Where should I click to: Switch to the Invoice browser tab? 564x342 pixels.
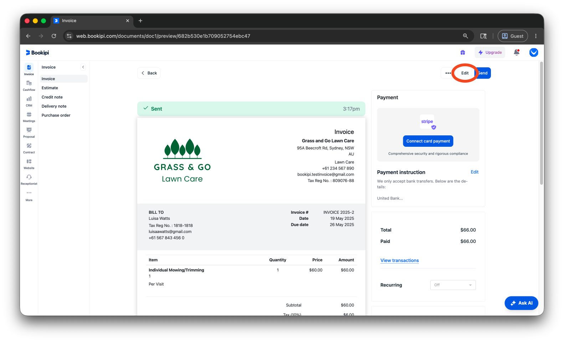[x=92, y=21]
